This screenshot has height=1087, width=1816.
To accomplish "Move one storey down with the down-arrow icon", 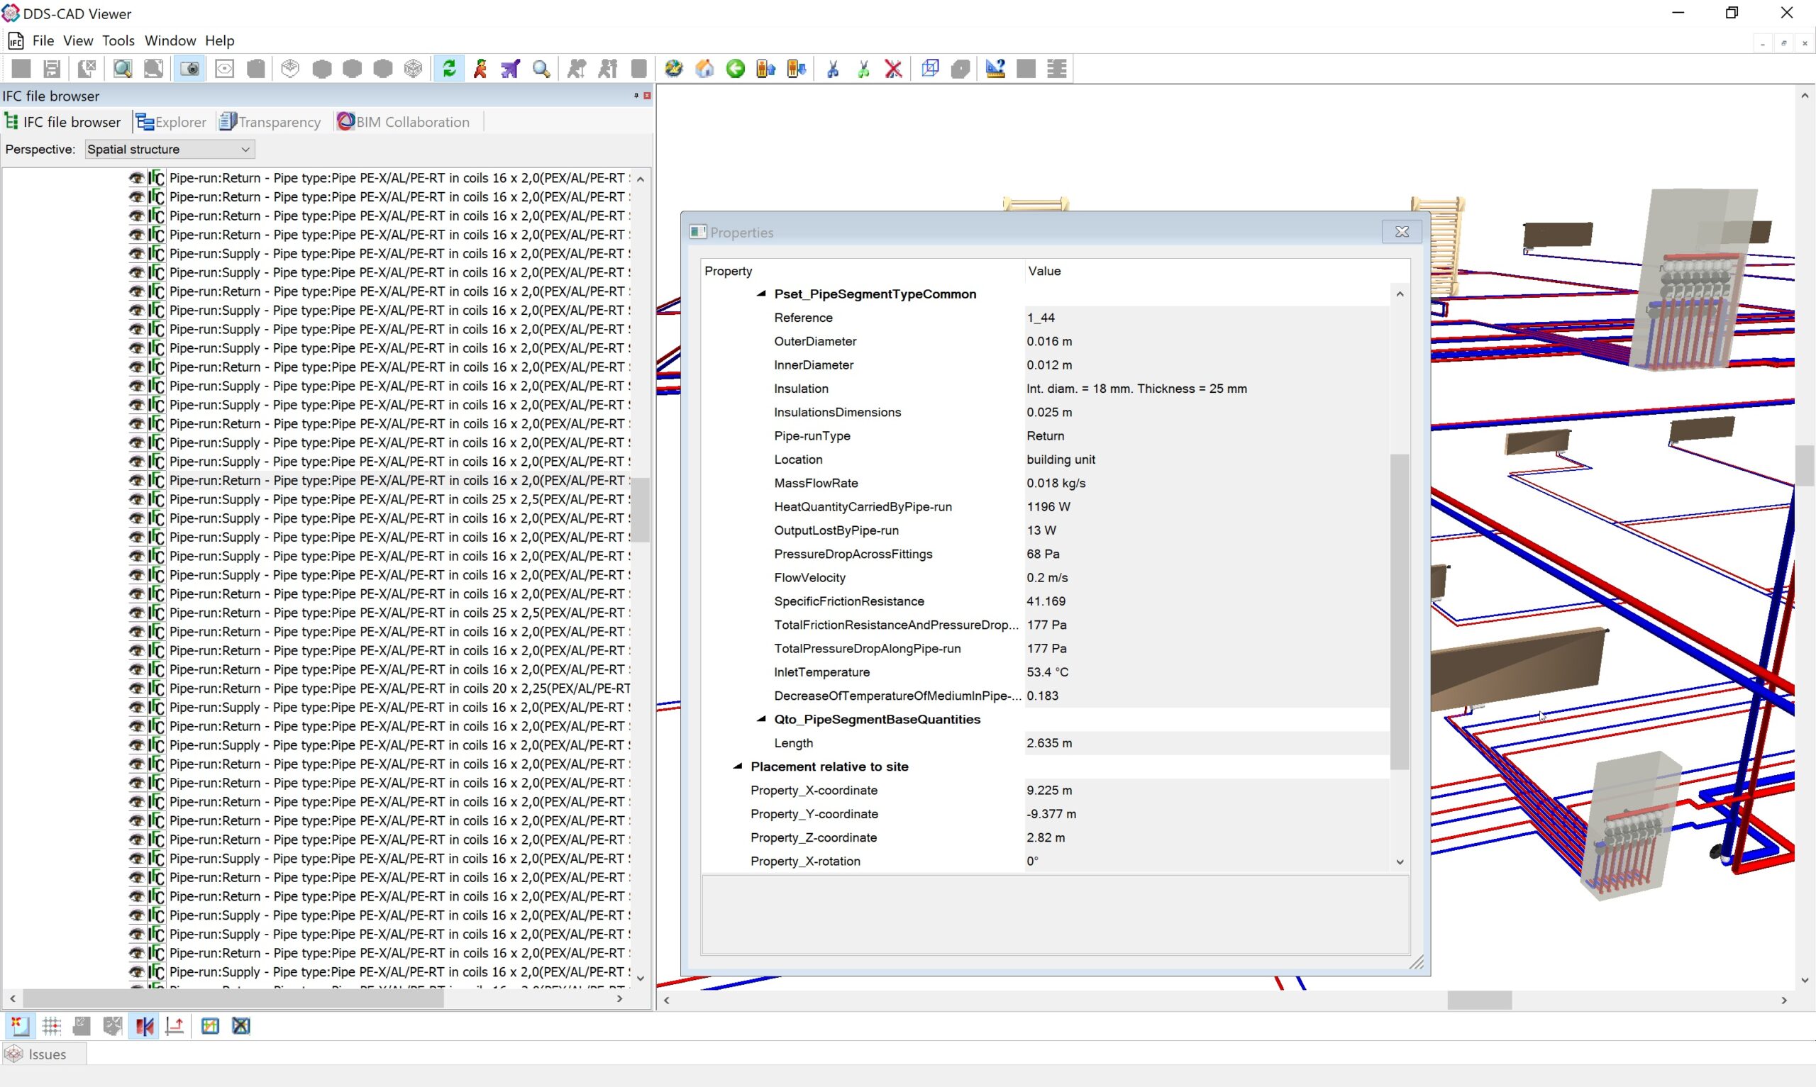I will pyautogui.click(x=797, y=69).
